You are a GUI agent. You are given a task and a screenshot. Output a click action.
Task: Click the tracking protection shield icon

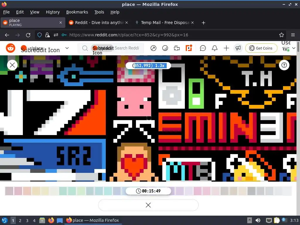pyautogui.click(x=40, y=35)
